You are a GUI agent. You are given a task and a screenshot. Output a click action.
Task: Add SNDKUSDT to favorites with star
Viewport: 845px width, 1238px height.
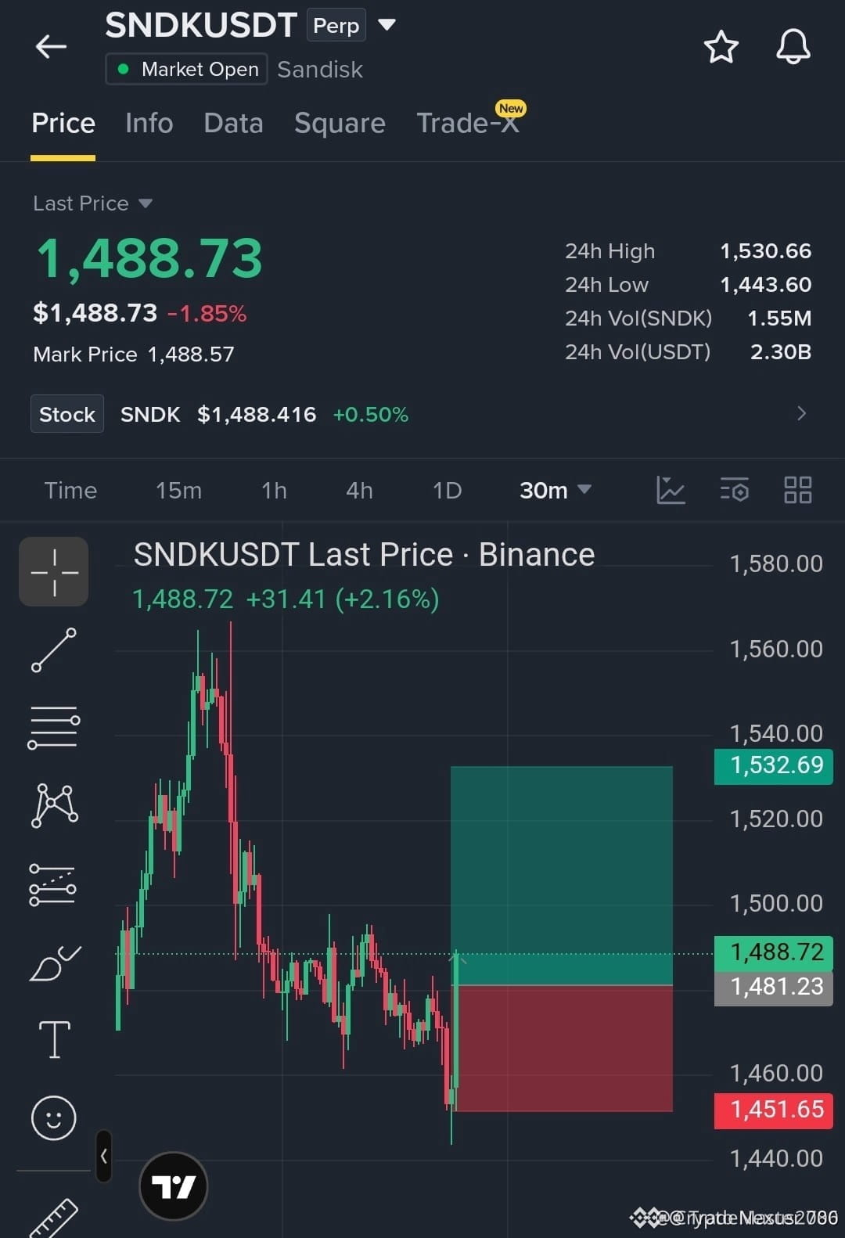tap(721, 47)
